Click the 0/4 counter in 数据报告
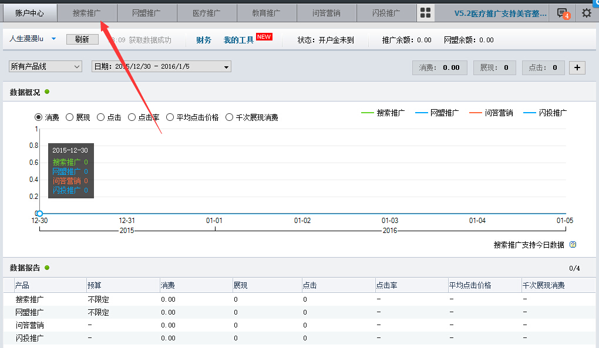The height and width of the screenshot is (348, 599). (574, 268)
